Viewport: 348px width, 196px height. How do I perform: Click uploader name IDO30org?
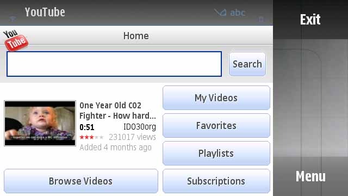[x=140, y=127]
